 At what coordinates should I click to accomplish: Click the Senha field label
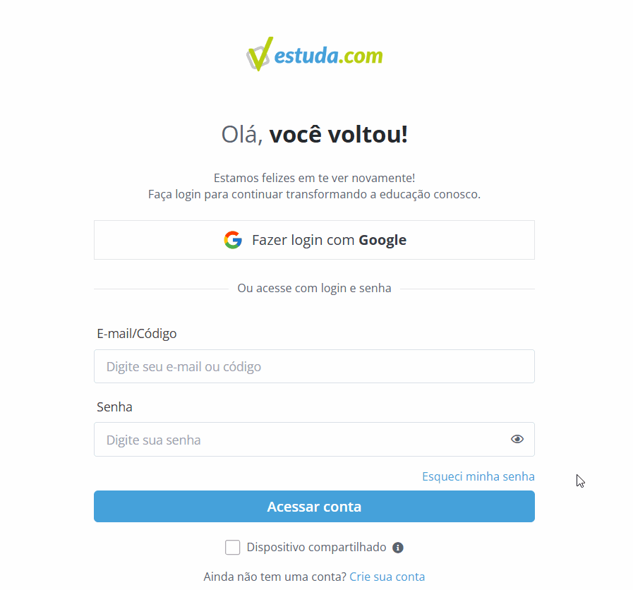click(x=114, y=407)
